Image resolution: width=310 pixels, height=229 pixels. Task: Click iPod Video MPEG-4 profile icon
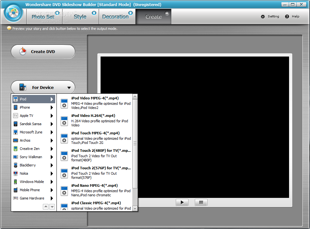tap(64, 103)
